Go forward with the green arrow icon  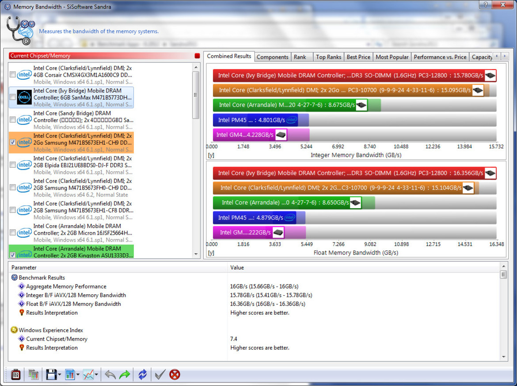[x=125, y=374]
